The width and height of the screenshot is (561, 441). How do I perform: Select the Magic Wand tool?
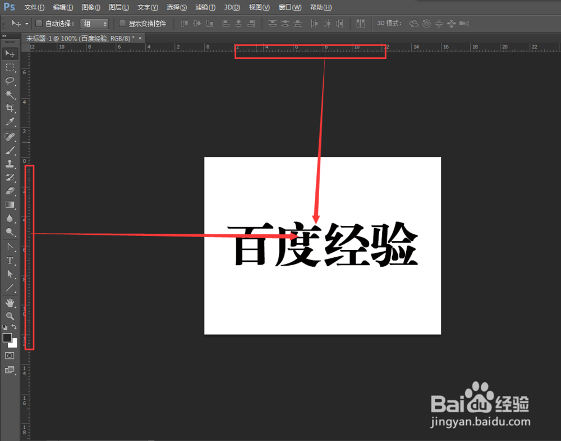click(x=10, y=94)
